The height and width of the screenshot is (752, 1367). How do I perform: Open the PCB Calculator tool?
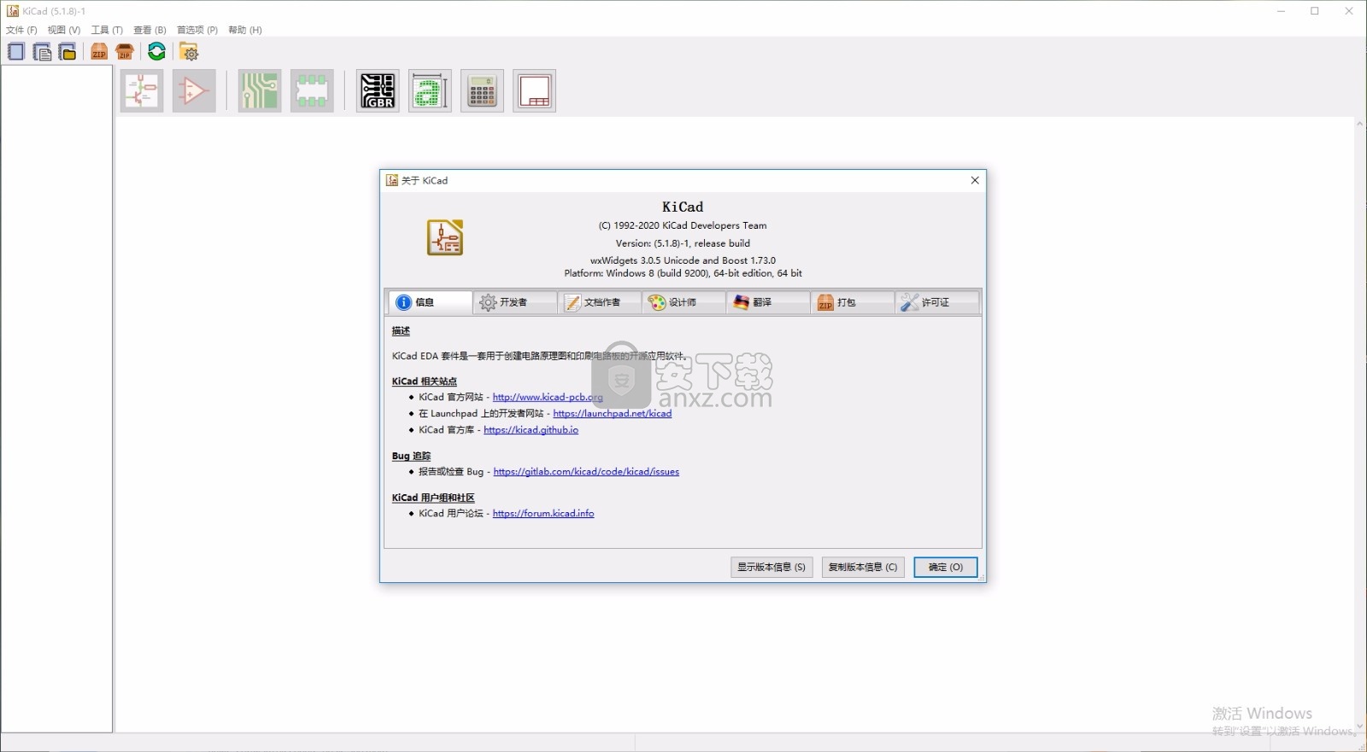tap(482, 90)
